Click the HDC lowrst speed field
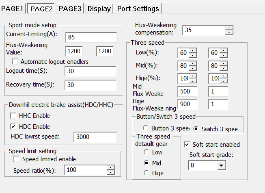265x193 pixels. pos(95,137)
